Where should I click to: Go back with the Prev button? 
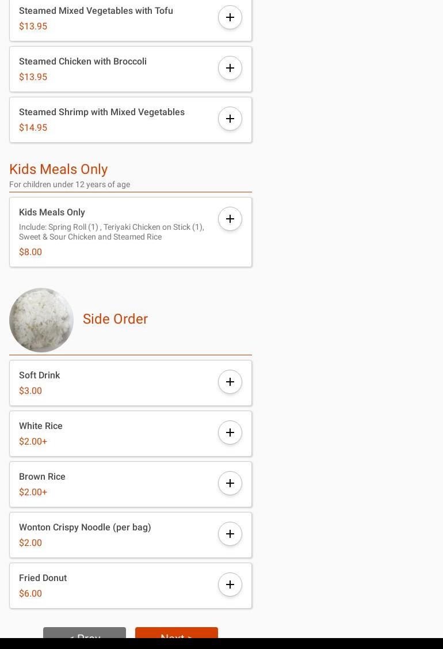click(x=85, y=633)
